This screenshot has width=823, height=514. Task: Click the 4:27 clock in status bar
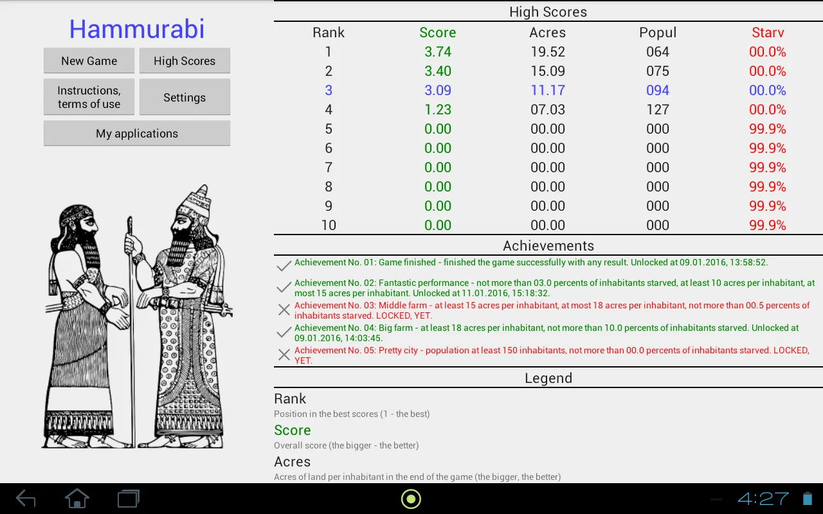[x=763, y=499]
